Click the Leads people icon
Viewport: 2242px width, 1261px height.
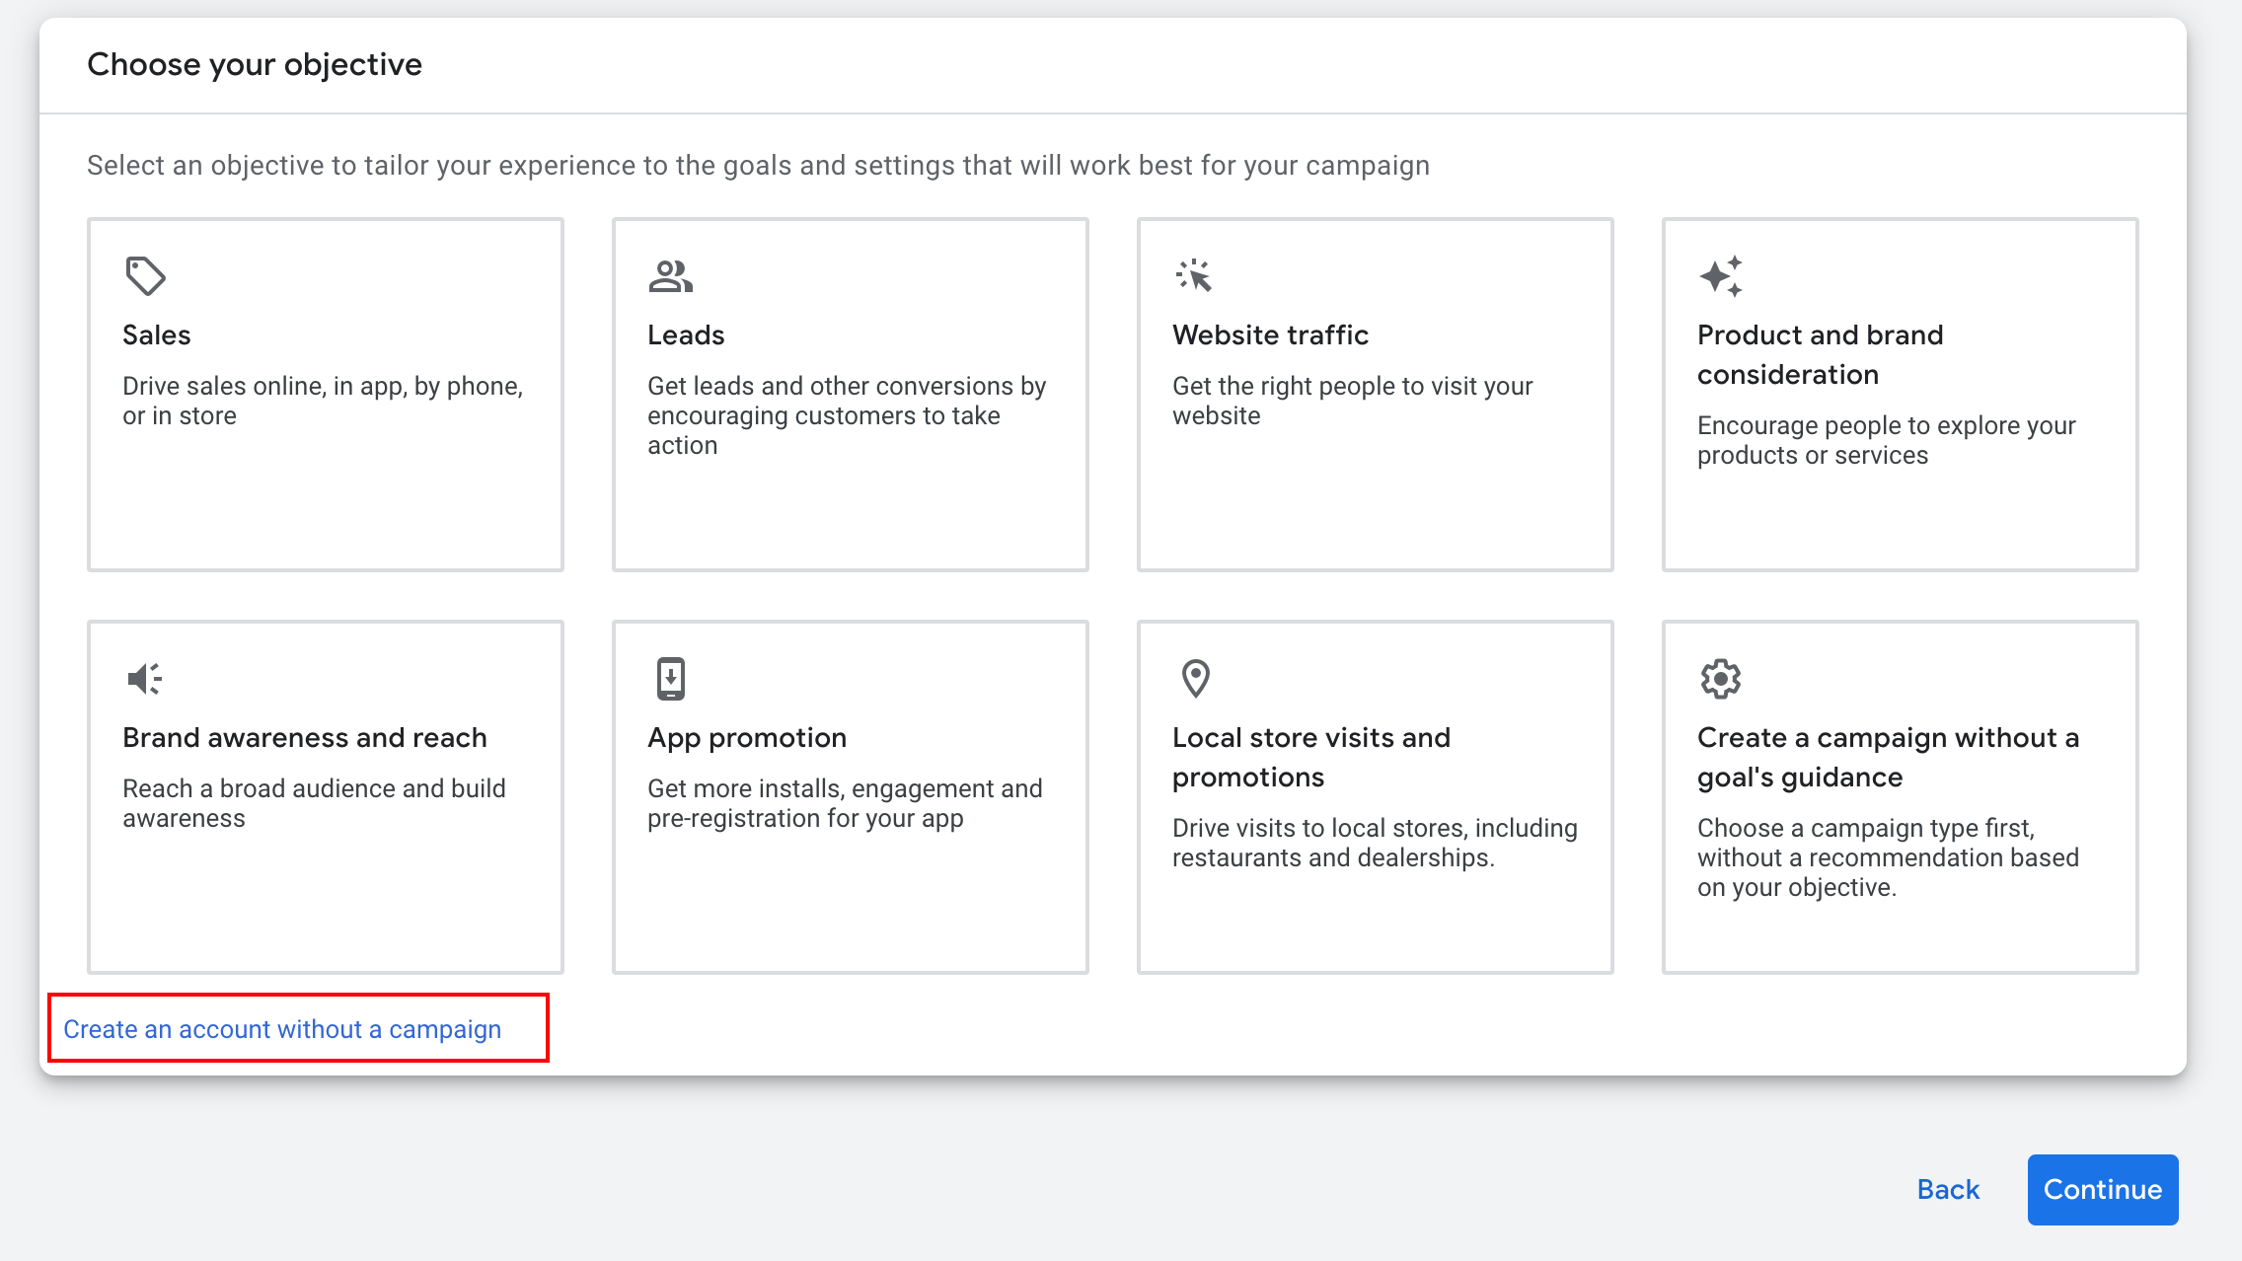pyautogui.click(x=670, y=276)
